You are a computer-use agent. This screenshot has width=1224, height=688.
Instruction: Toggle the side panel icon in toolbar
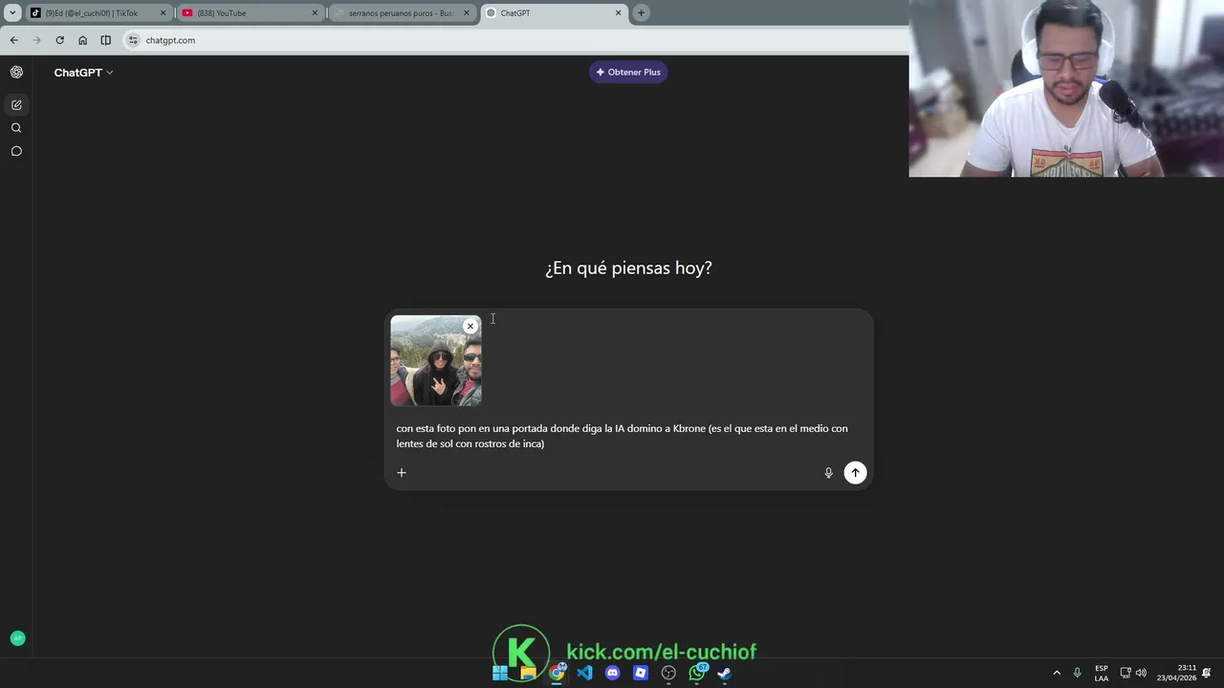click(x=105, y=40)
